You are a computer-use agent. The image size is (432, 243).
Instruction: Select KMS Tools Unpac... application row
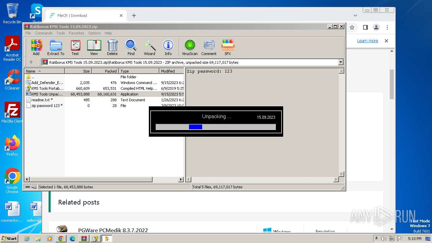104,94
